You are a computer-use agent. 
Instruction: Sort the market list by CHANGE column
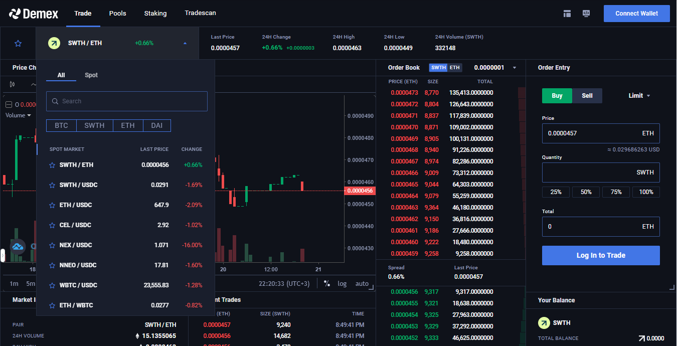point(192,149)
